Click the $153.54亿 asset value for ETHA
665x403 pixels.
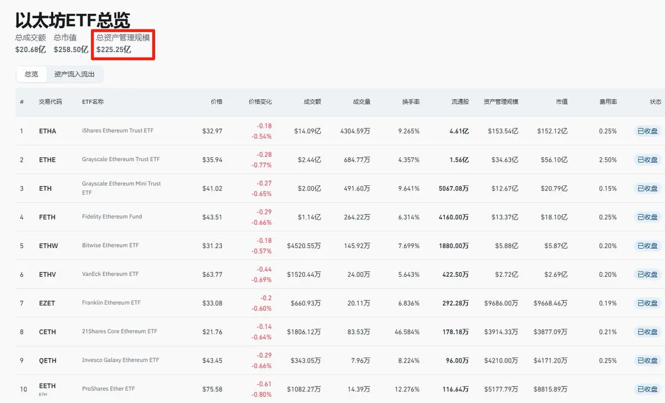tap(503, 131)
